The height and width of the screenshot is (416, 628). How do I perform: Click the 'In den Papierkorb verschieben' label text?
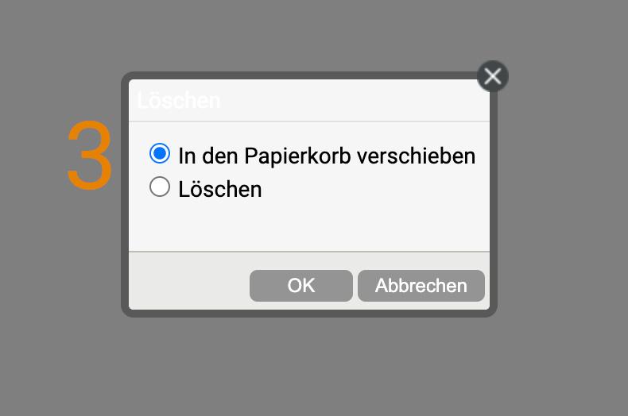tap(327, 156)
